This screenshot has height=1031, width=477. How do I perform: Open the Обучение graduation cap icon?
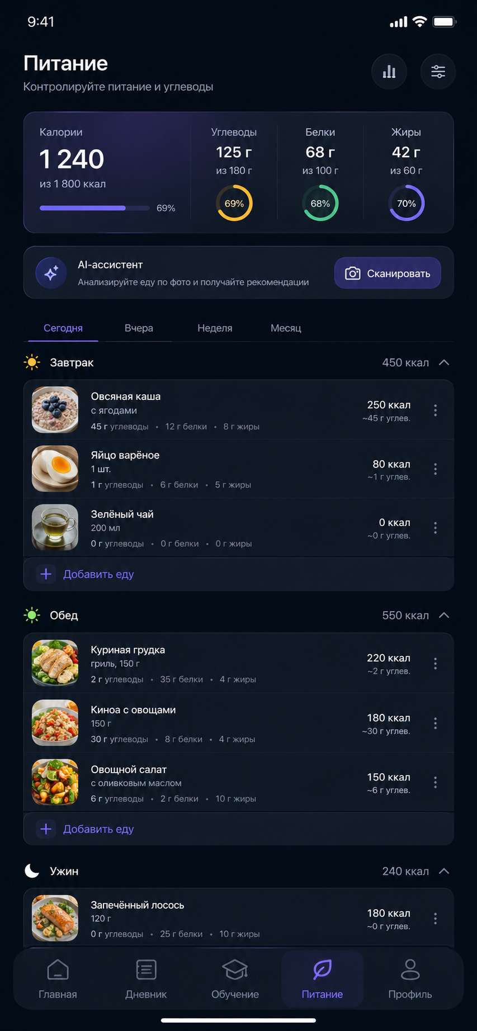235,970
